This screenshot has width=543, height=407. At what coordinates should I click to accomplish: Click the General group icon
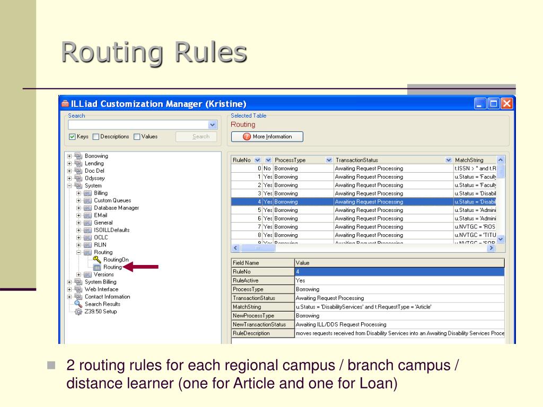[88, 223]
